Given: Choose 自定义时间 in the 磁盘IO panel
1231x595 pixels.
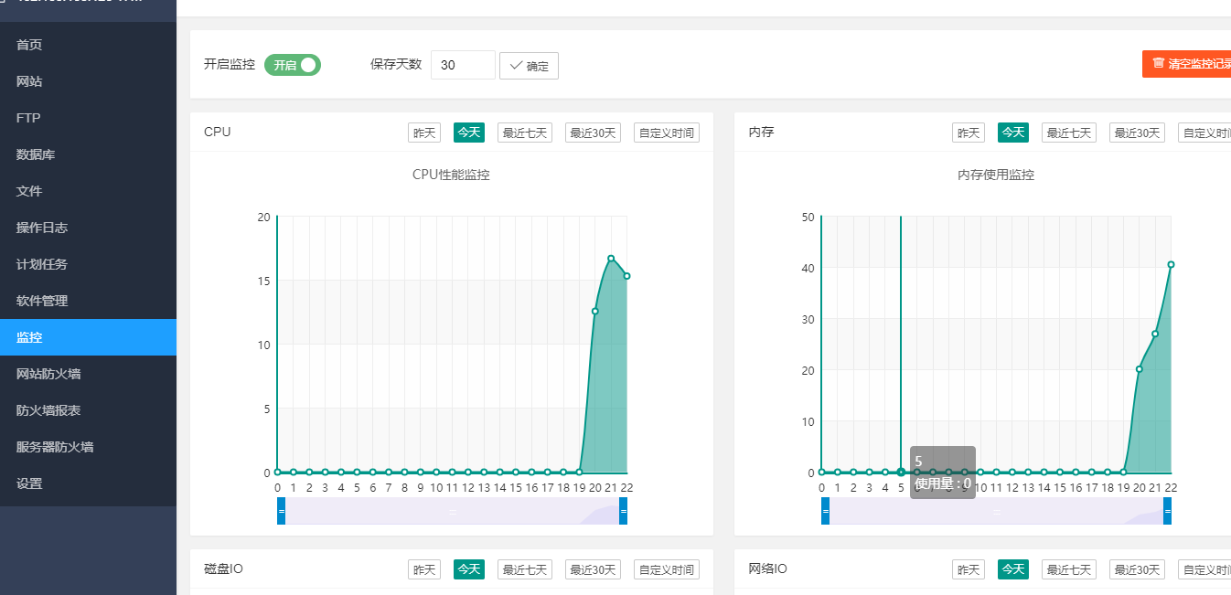Looking at the screenshot, I should [666, 569].
